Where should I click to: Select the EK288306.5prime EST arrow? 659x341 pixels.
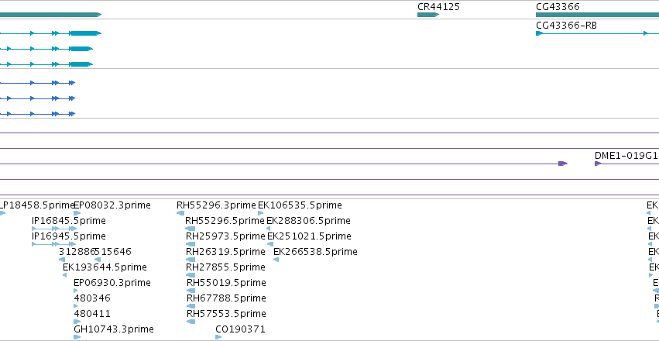pos(269,229)
